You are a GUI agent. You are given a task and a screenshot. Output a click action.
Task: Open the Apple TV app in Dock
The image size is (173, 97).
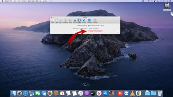(93, 93)
